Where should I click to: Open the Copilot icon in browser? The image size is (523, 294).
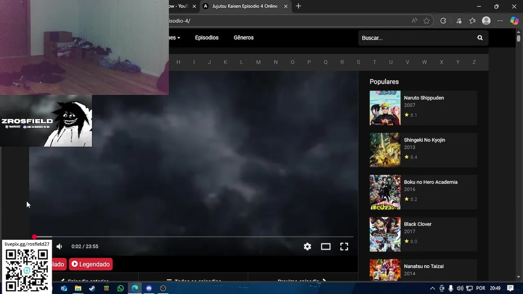coord(514,21)
